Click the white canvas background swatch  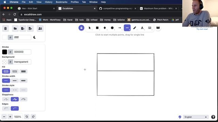coord(4,37)
